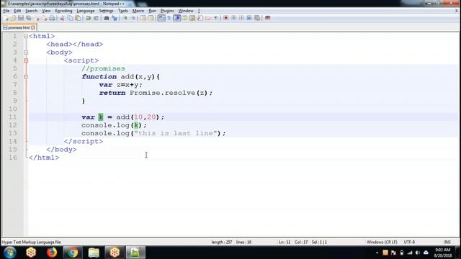461x259 pixels.
Task: Click the Print toolbar icon
Action: pyautogui.click(x=52, y=18)
